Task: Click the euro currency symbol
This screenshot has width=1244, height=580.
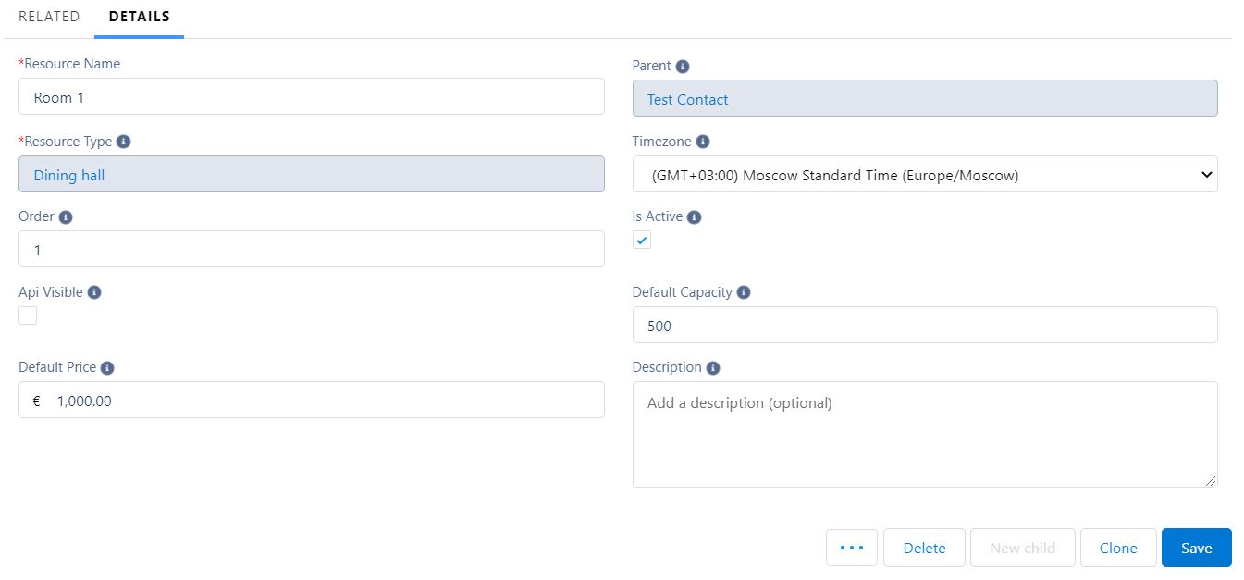Action: [x=37, y=401]
